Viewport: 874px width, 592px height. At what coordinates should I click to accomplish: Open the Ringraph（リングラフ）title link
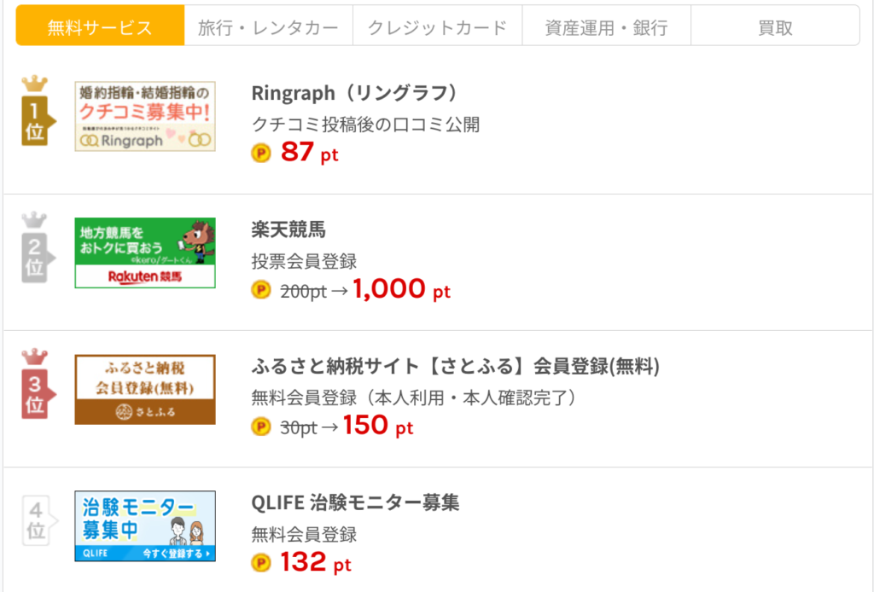355,93
